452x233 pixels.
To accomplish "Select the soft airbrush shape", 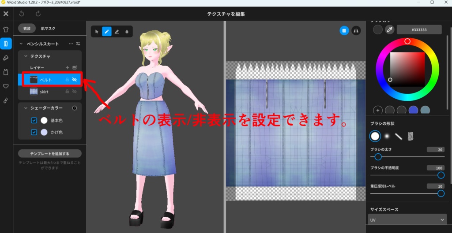I will pos(387,136).
